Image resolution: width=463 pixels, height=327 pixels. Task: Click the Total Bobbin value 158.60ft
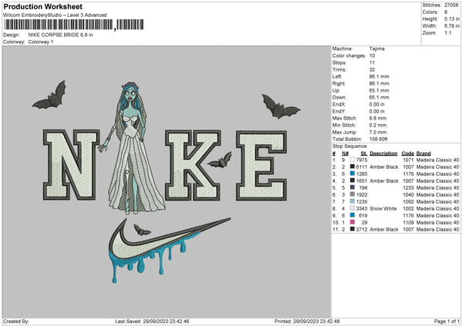tap(378, 139)
